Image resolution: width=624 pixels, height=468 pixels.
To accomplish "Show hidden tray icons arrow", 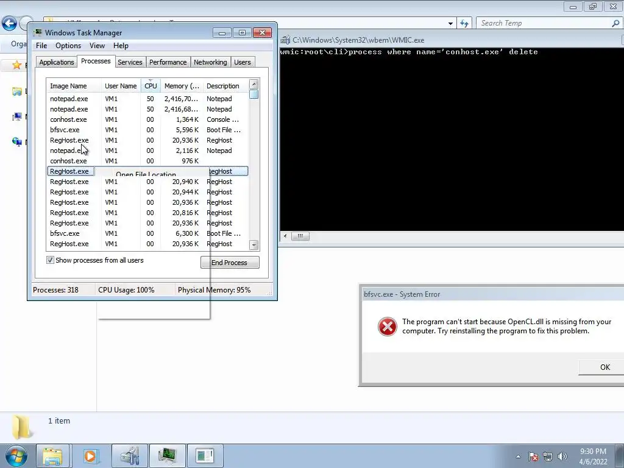I will (x=518, y=456).
